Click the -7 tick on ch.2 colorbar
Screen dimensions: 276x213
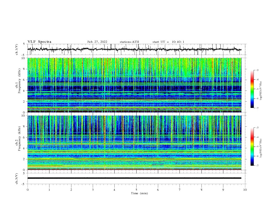tap(257, 165)
